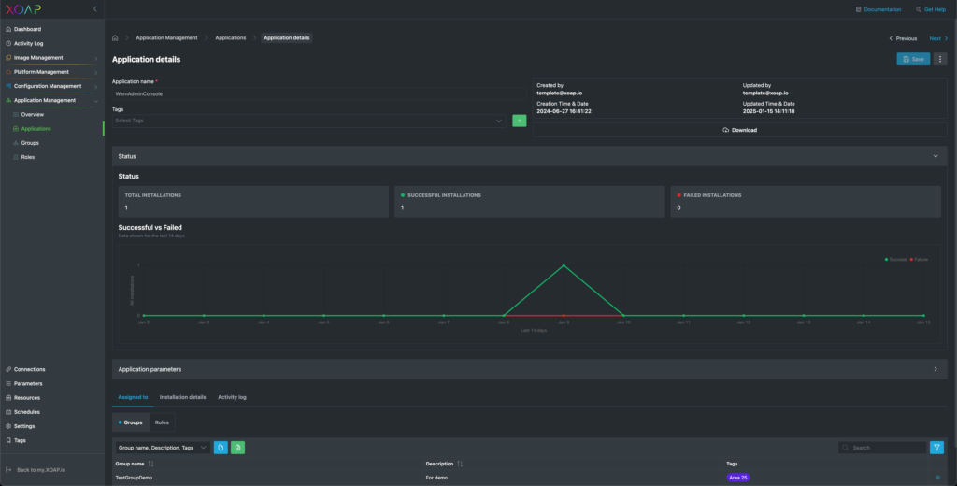Viewport: 957px width, 486px height.
Task: Select the Roles toggle under Assigned to
Action: point(162,422)
